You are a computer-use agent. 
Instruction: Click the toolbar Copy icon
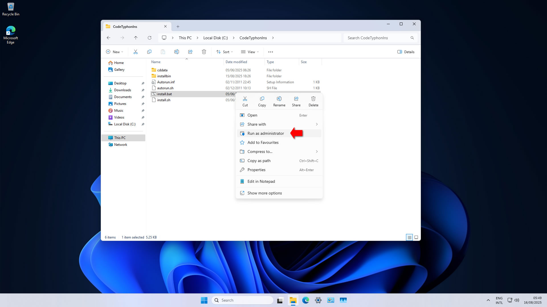click(x=149, y=52)
